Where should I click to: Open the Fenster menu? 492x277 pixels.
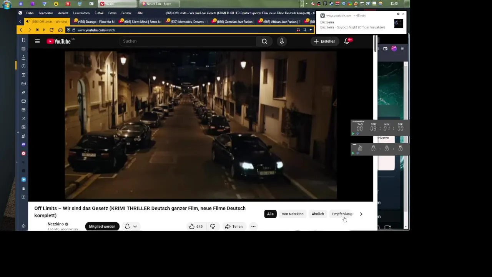coord(126,13)
